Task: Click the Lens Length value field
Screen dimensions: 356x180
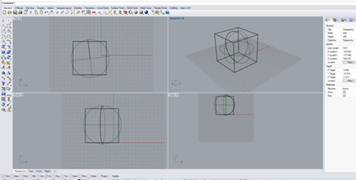Action: pos(349,48)
